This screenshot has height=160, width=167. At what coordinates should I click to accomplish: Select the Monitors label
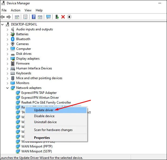[23, 83]
